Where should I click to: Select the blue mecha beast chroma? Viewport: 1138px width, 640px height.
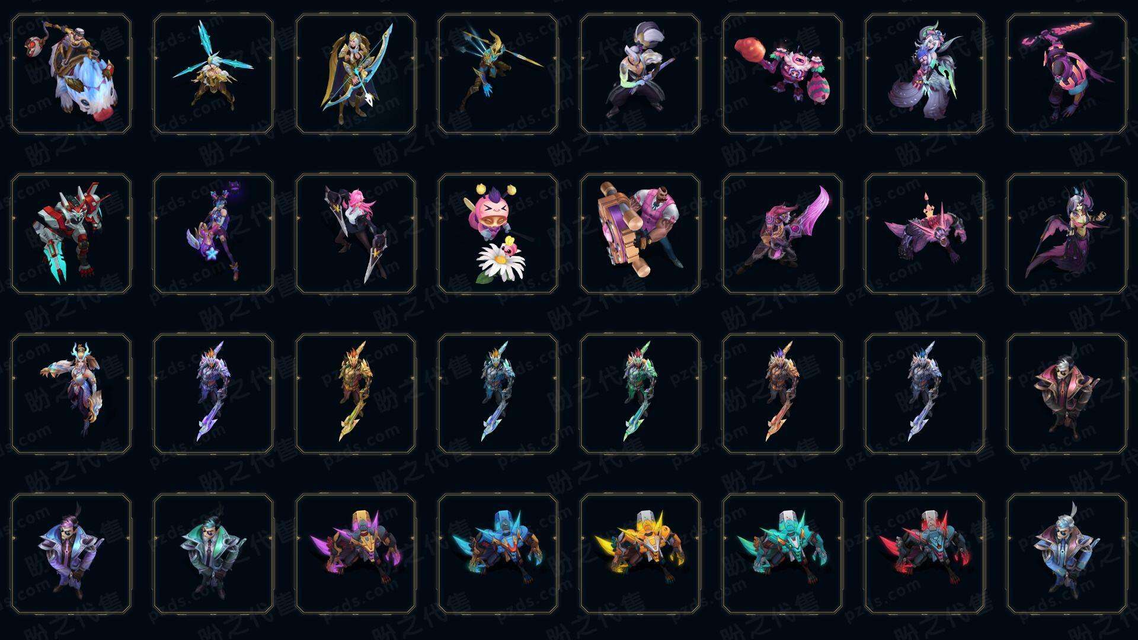click(x=498, y=553)
